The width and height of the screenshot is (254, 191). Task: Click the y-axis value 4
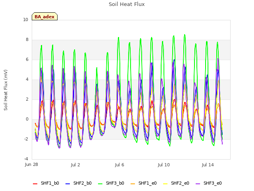point(27,79)
